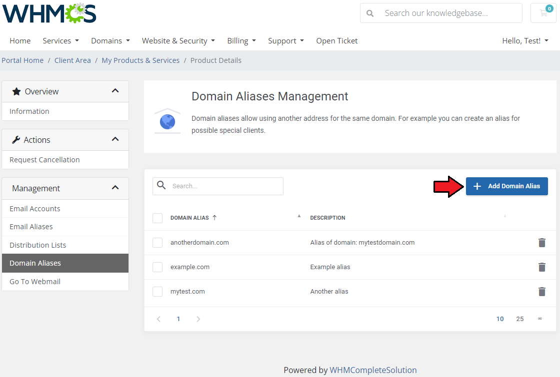
Task: Open the Support dropdown menu
Action: click(x=286, y=40)
